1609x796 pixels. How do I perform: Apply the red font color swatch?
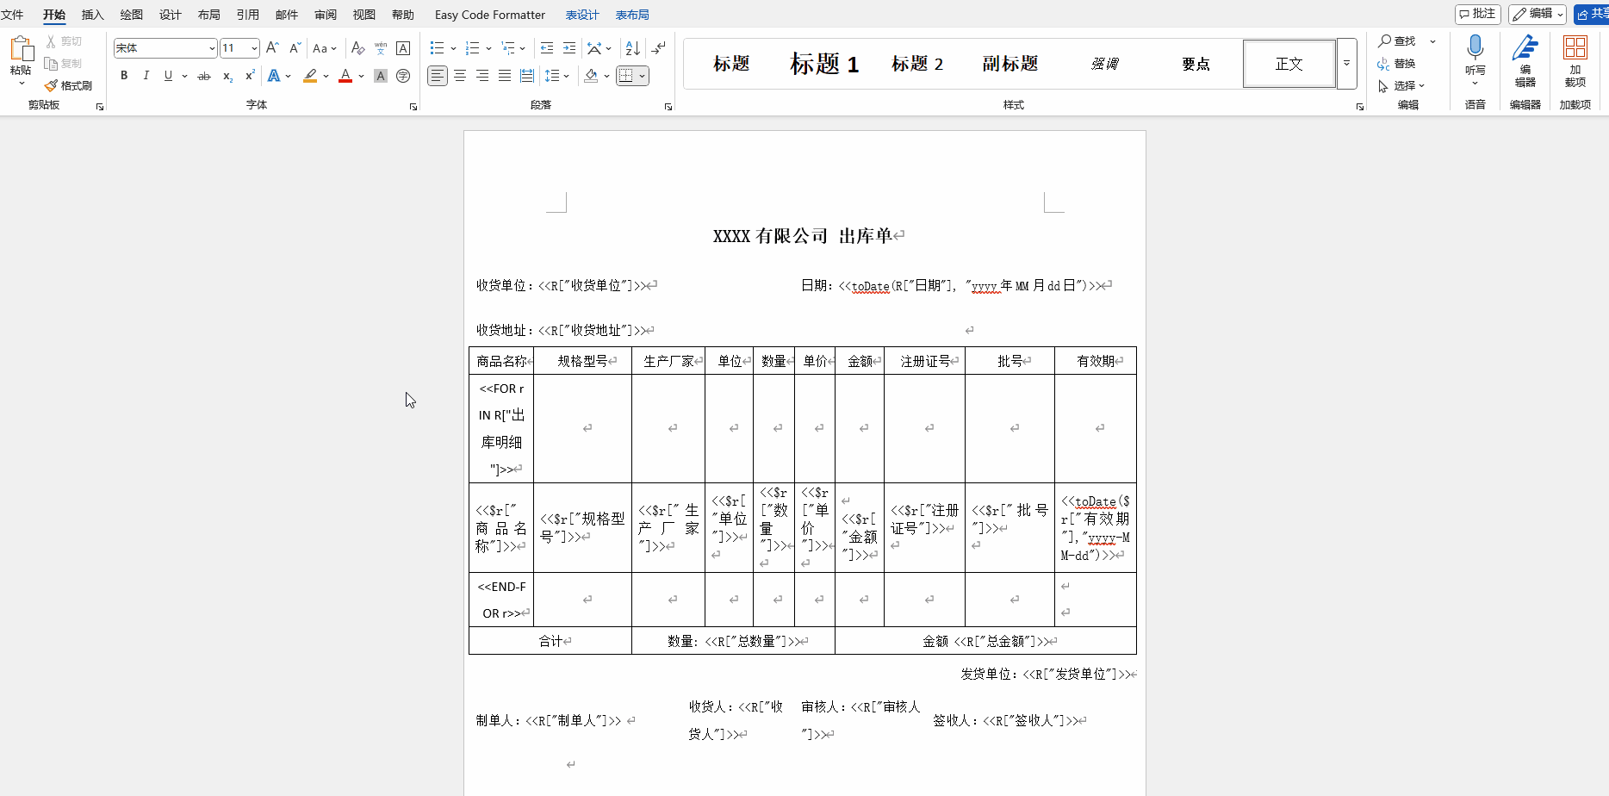345,76
